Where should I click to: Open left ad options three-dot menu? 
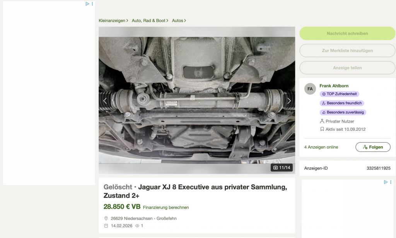(x=92, y=4)
